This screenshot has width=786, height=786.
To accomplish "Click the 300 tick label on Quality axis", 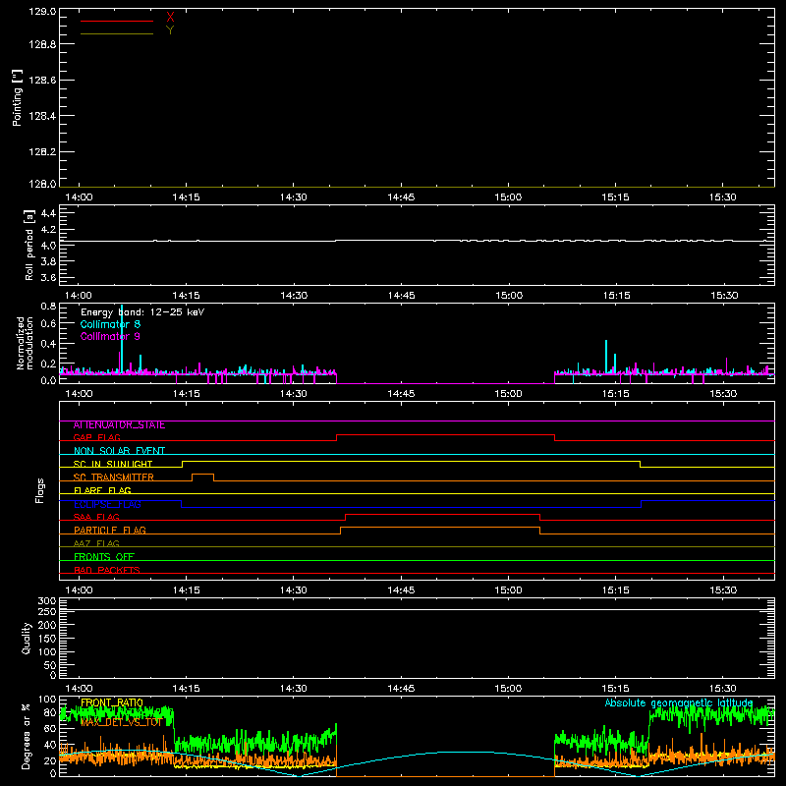I will pos(47,601).
